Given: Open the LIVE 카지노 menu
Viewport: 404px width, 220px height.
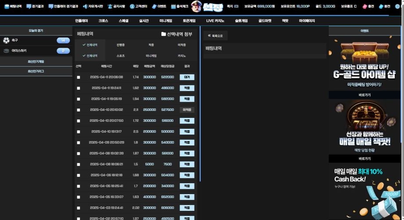Looking at the screenshot, I should pos(215,21).
